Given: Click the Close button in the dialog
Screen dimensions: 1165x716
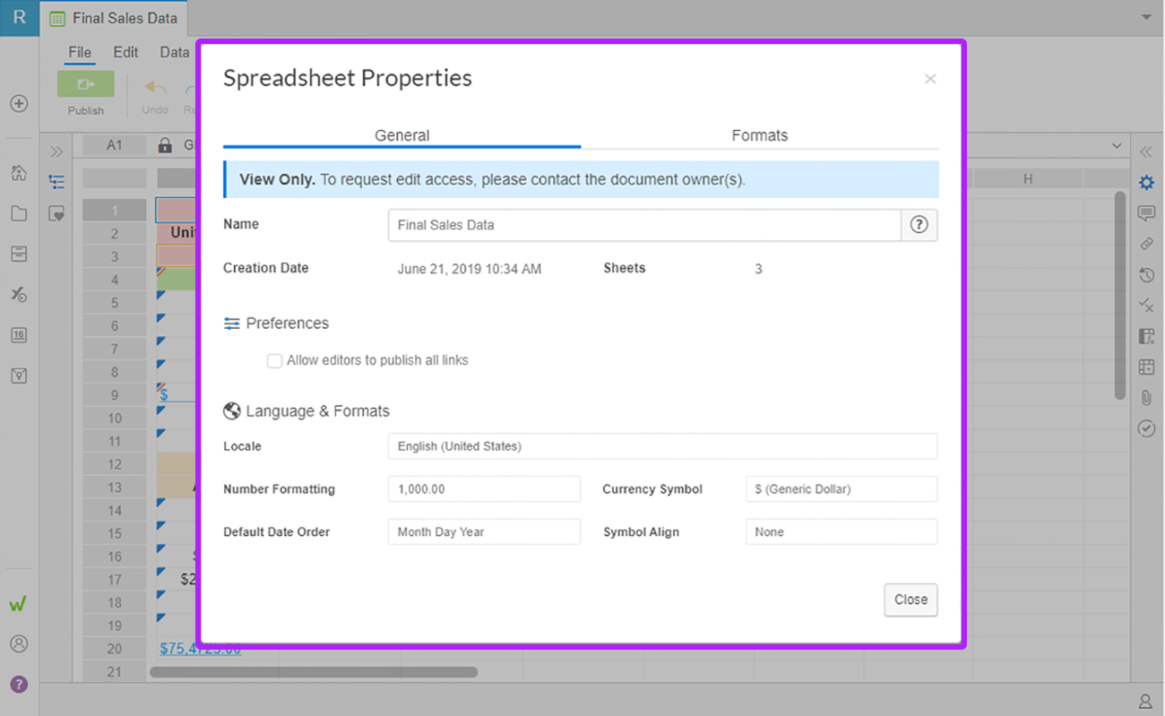Looking at the screenshot, I should [910, 600].
